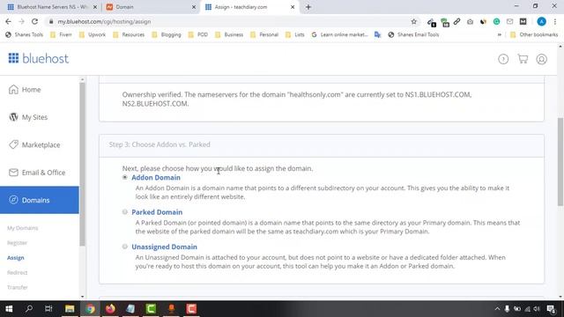
Task: Open the Transfer submenu link
Action: (x=18, y=287)
